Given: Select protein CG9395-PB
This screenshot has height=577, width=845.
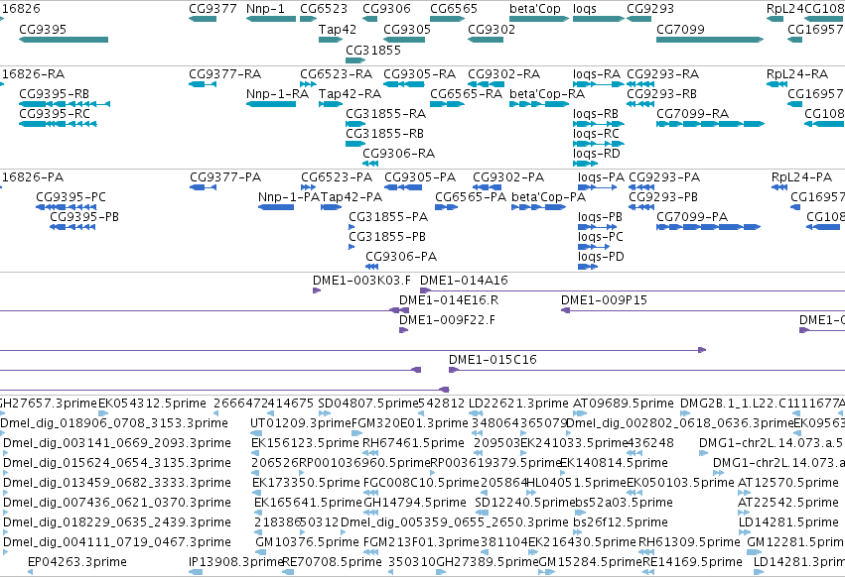Looking at the screenshot, I should coord(72,227).
